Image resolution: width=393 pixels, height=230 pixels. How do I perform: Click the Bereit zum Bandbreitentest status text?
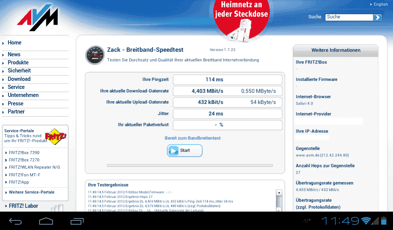coord(193,138)
